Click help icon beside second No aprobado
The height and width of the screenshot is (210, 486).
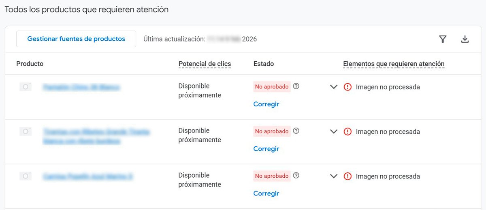click(296, 131)
